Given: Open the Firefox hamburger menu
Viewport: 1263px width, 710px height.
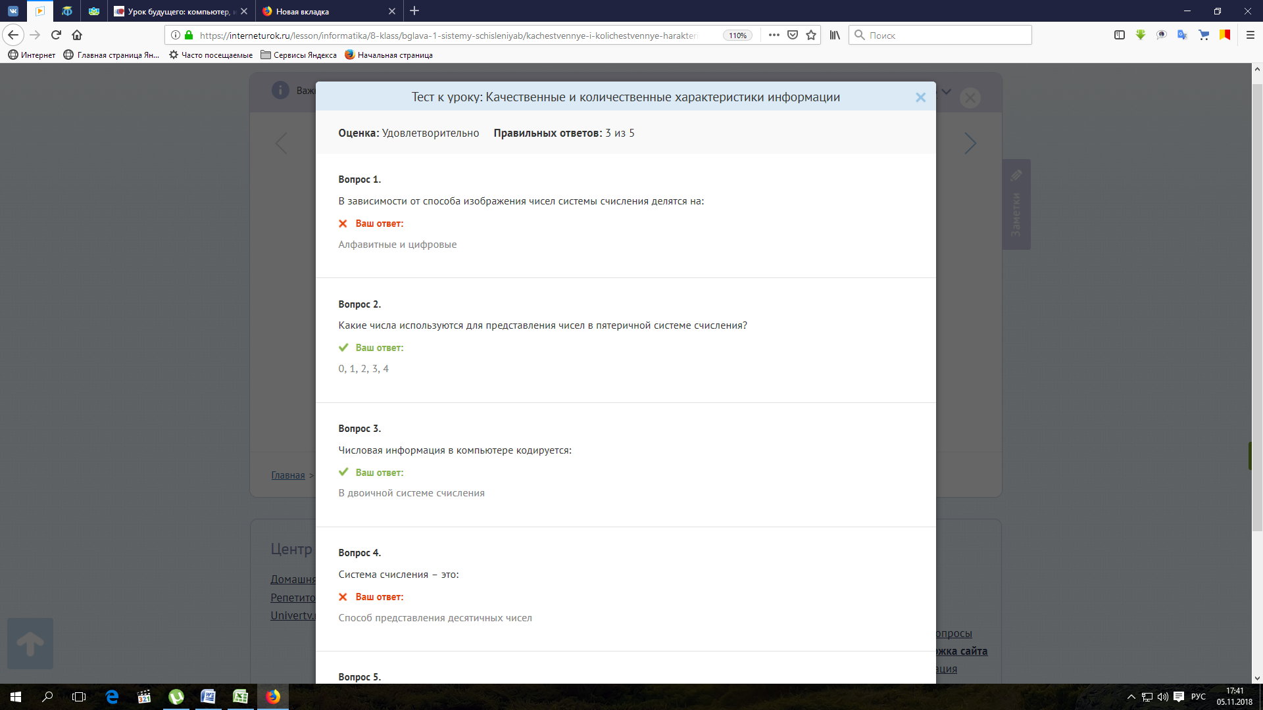Looking at the screenshot, I should pyautogui.click(x=1251, y=35).
